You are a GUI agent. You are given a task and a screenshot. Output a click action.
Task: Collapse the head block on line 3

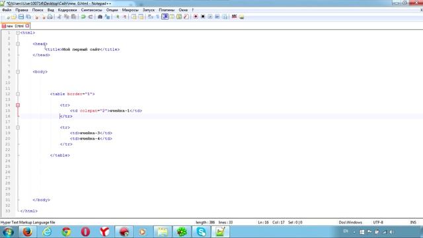pos(18,44)
